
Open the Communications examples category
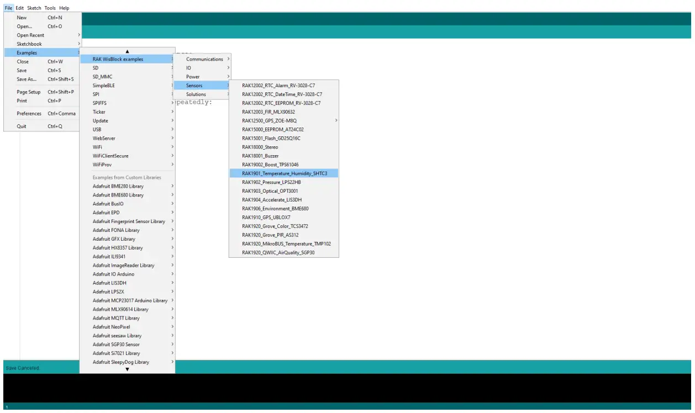(202, 59)
